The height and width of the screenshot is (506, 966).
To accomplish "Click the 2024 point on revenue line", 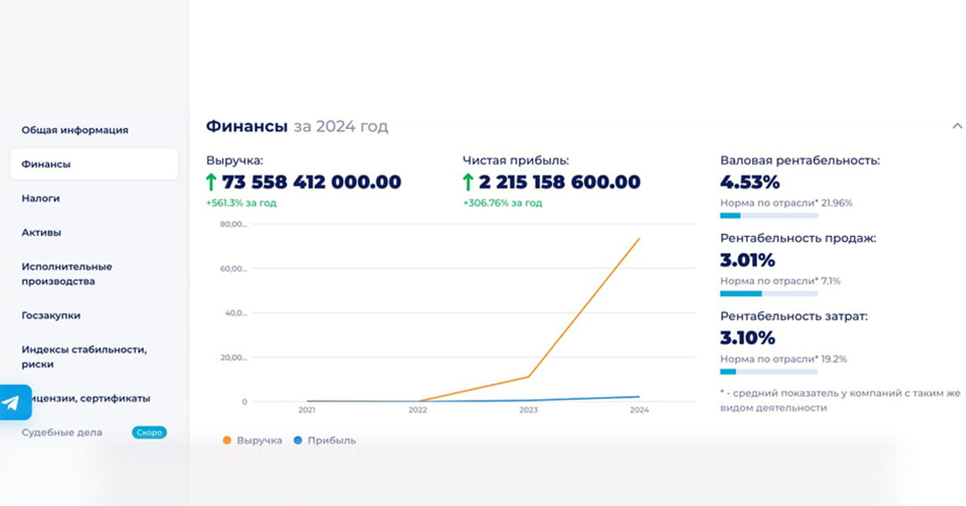I will 639,239.
